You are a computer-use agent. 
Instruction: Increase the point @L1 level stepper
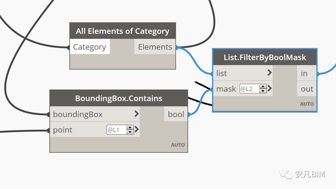click(x=130, y=128)
